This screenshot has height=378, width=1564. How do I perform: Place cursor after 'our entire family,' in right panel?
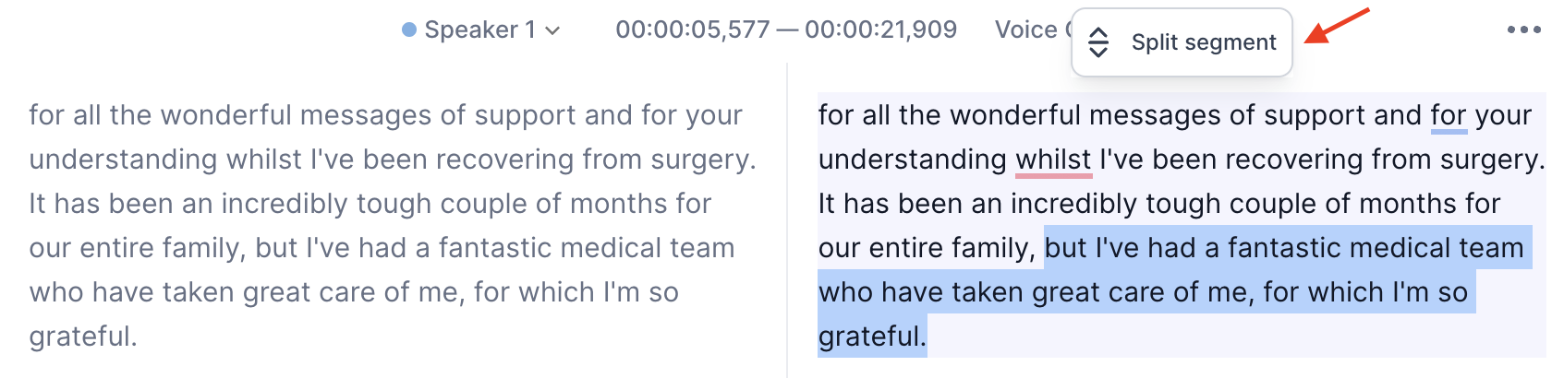point(1037,248)
